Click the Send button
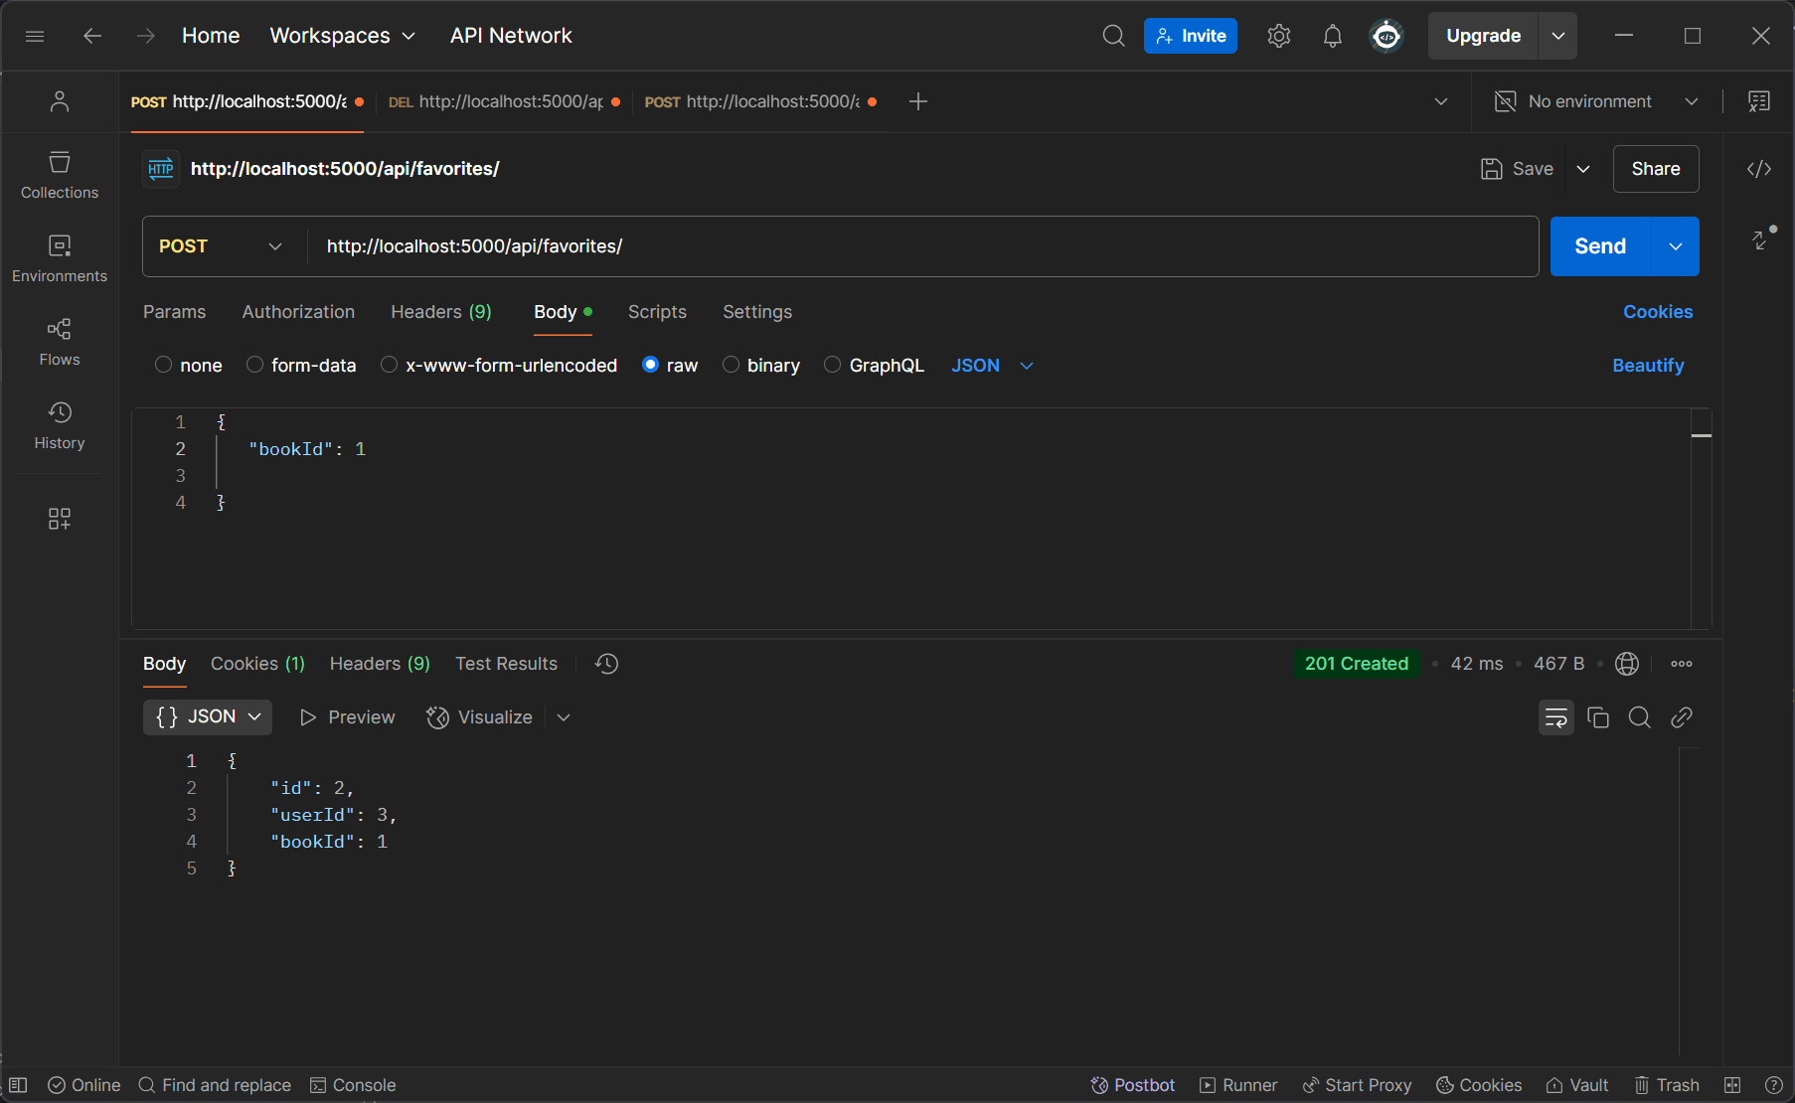 (x=1600, y=246)
